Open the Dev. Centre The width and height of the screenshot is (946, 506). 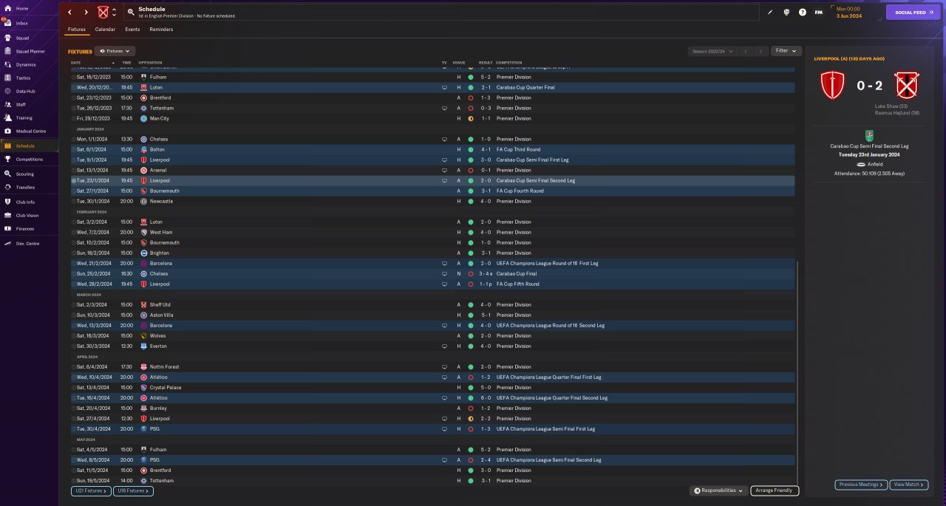[29, 243]
